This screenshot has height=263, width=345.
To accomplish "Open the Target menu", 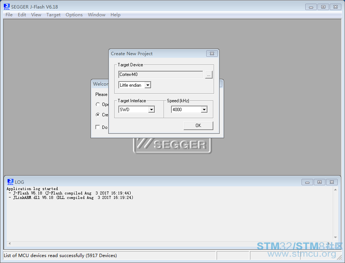I will (x=53, y=15).
